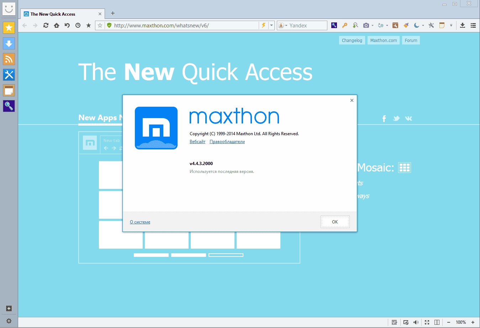Decrease zoom with the minus button

point(449,322)
